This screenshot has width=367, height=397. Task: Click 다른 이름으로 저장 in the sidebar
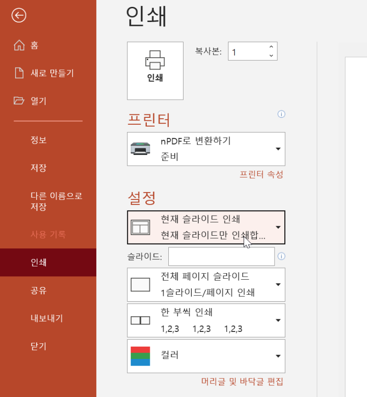tap(48, 201)
